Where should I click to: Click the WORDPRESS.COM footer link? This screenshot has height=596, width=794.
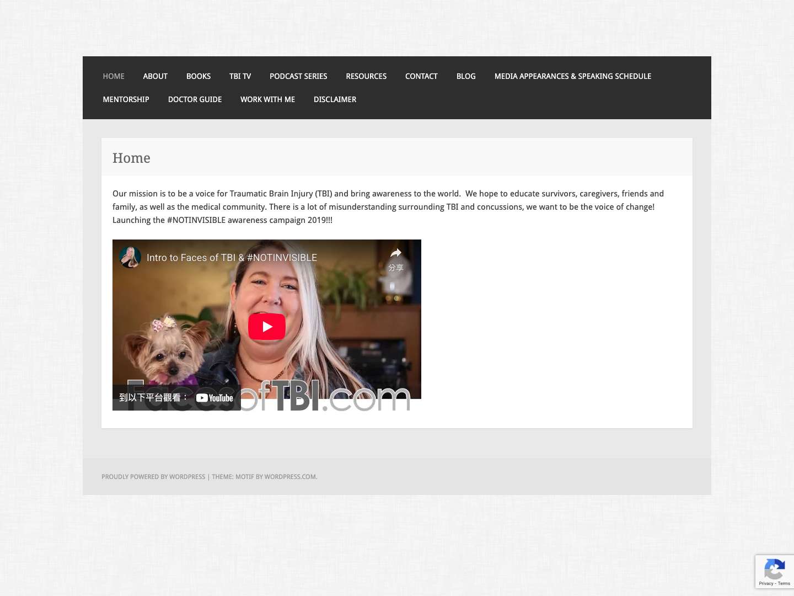(289, 477)
